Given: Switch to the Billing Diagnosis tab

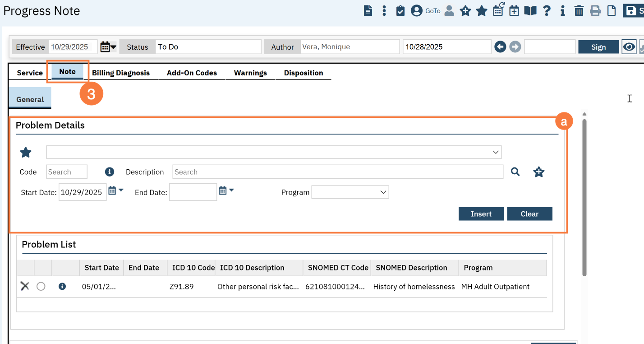Looking at the screenshot, I should [121, 73].
